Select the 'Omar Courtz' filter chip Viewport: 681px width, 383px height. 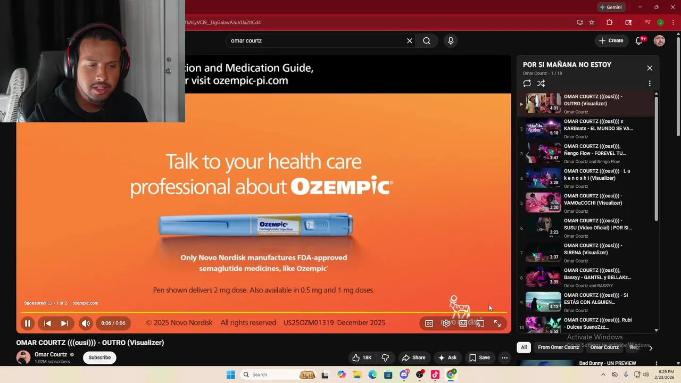[x=604, y=347]
